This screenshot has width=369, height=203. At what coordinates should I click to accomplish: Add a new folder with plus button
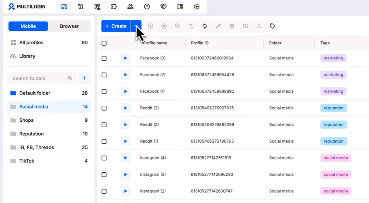point(84,78)
